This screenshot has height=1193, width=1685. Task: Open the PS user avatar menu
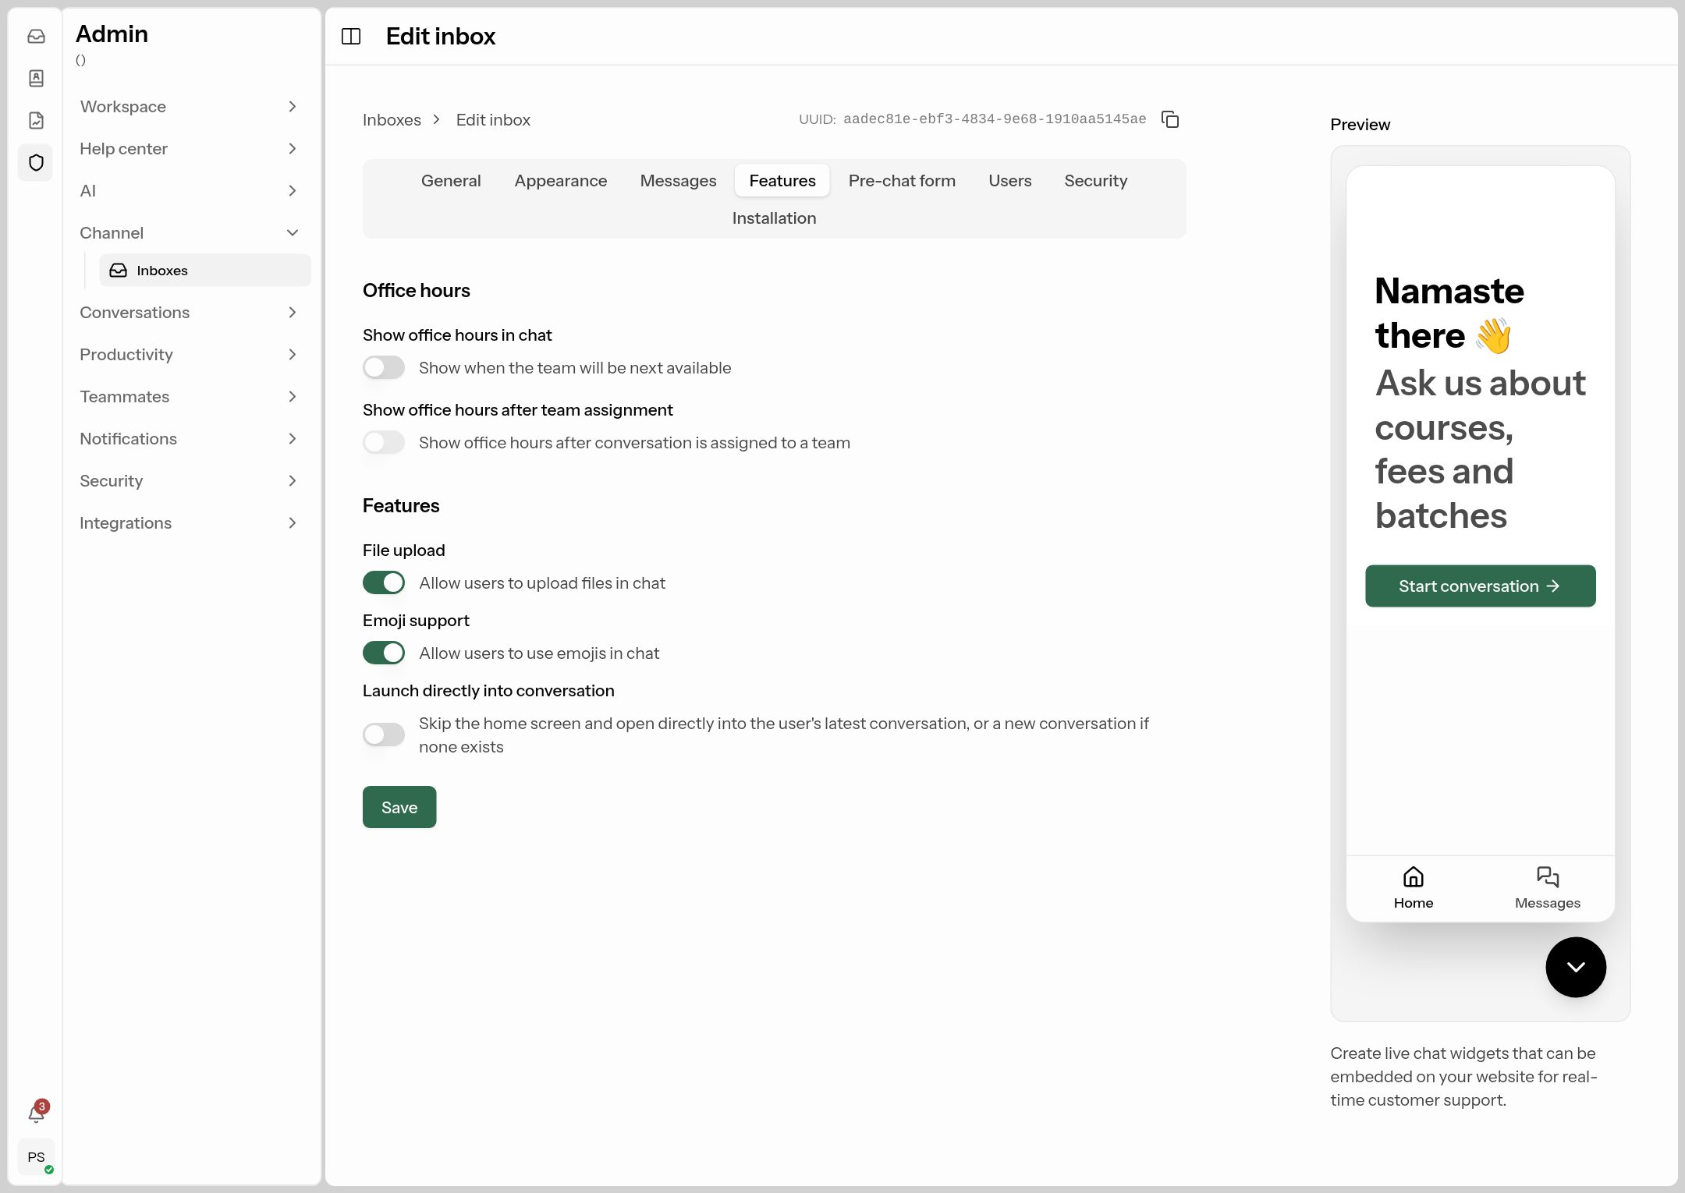click(x=36, y=1156)
